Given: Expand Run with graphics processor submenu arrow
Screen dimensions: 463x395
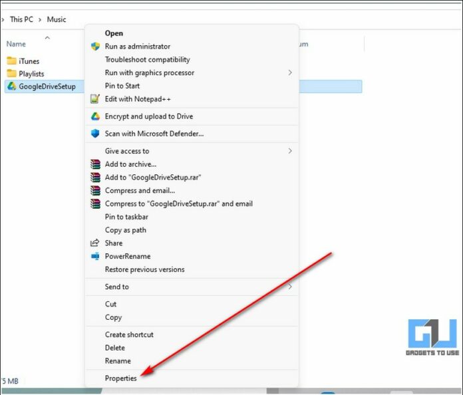Looking at the screenshot, I should [290, 72].
